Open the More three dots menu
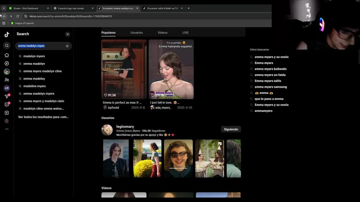This screenshot has height=202, width=360. click(7, 129)
